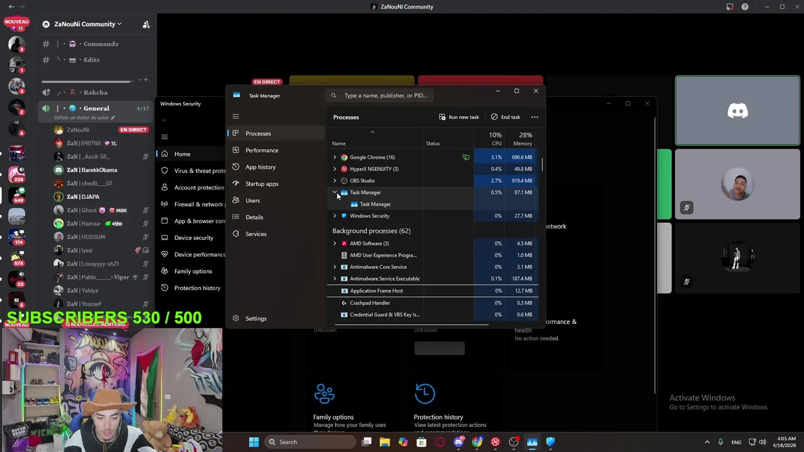This screenshot has height=452, width=804.
Task: Select Crashpad Handler process row
Action: tap(432, 303)
